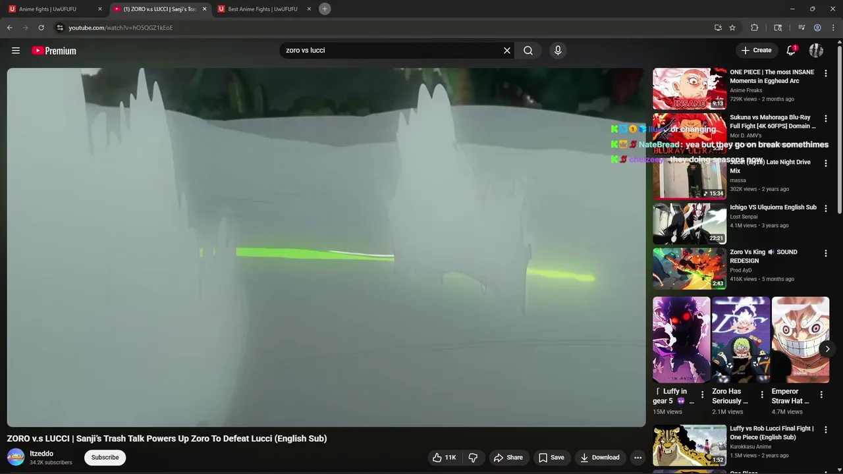Image resolution: width=843 pixels, height=474 pixels.
Task: Open ONE PIECE Egghead Arc video thumbnail
Action: [x=690, y=88]
